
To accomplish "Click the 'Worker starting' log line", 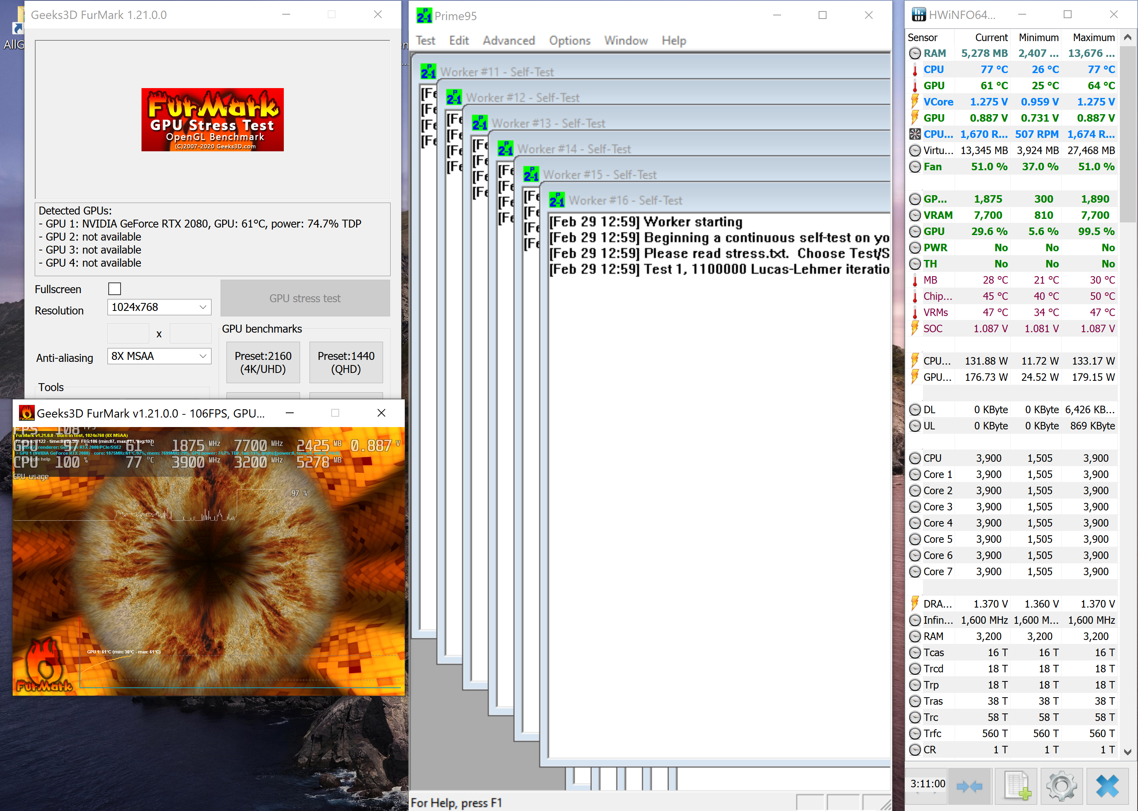I will click(645, 222).
